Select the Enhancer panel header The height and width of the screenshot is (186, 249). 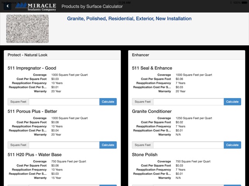click(x=187, y=55)
